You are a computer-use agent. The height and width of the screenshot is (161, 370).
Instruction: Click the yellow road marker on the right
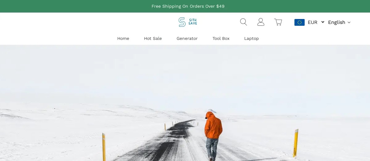(x=296, y=144)
